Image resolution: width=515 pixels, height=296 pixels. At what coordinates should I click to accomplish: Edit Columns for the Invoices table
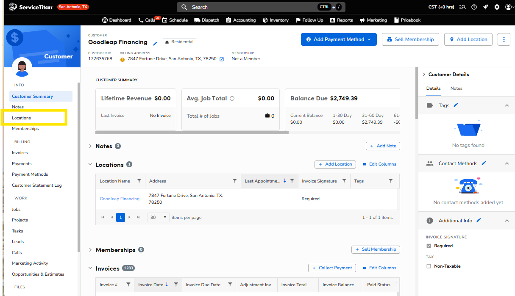pyautogui.click(x=379, y=268)
